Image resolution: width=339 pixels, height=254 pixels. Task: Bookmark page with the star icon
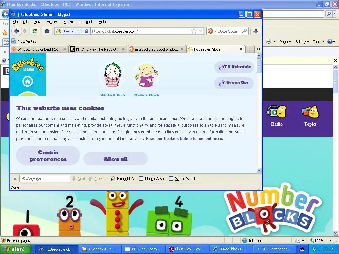point(194,31)
